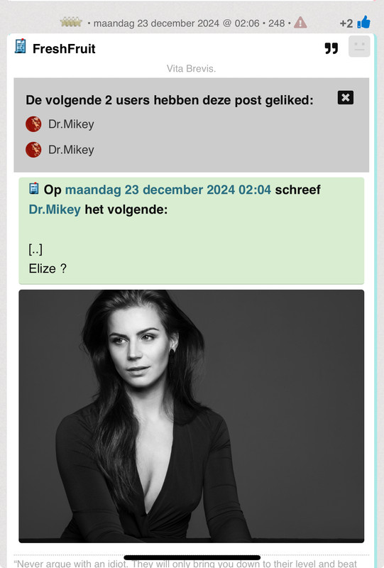Close the liked-by users panel
Viewport: 384px width, 568px height.
(x=346, y=97)
